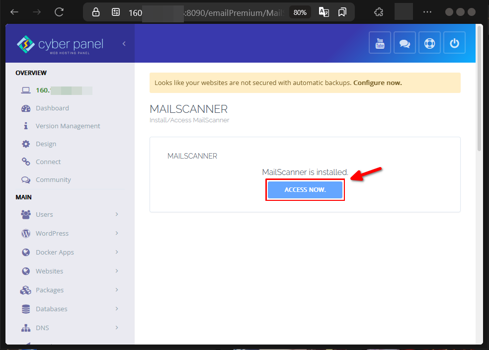Click the globe icon beside Websites
The height and width of the screenshot is (350, 489).
pyautogui.click(x=26, y=271)
